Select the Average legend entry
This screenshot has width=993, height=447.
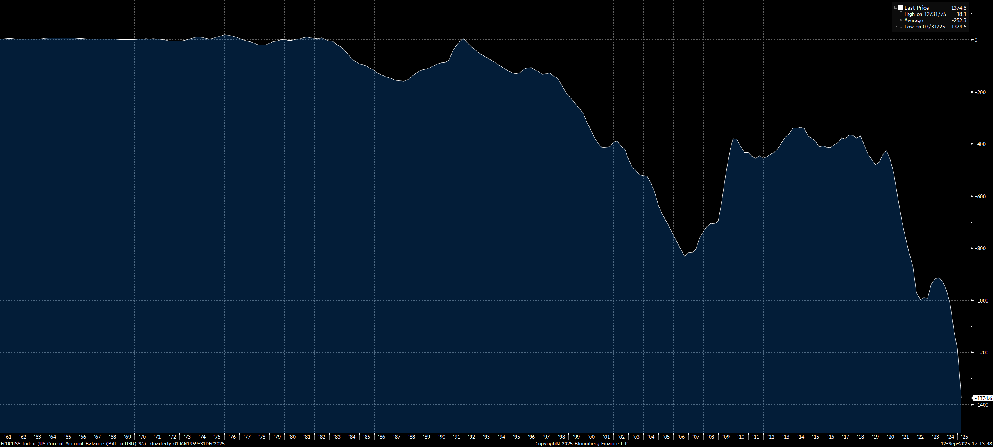coord(914,20)
